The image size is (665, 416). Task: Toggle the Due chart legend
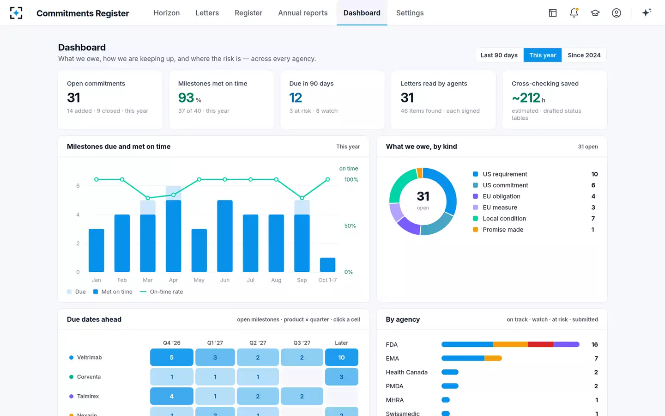[76, 292]
